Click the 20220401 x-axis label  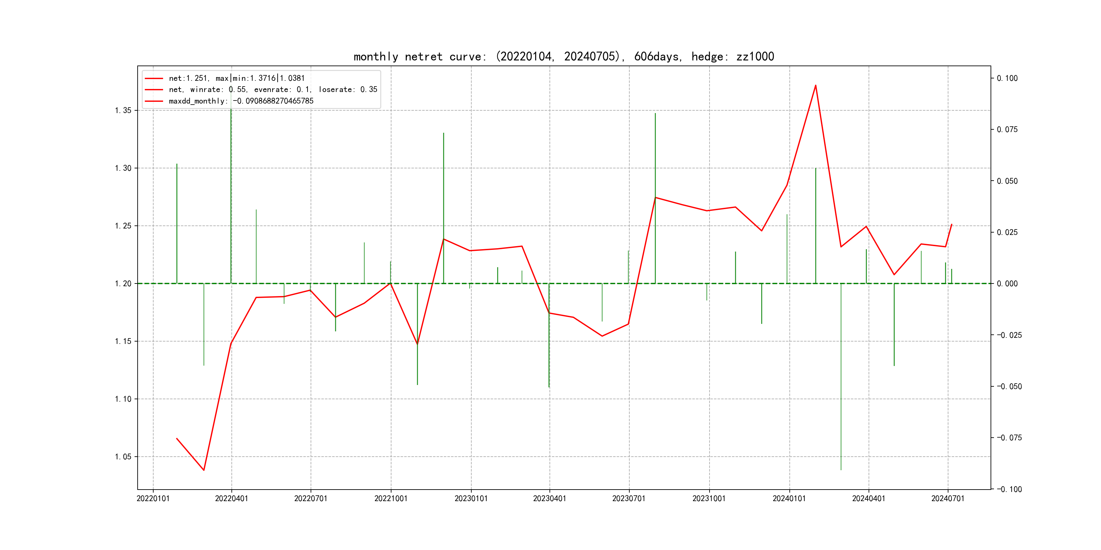pyautogui.click(x=231, y=498)
